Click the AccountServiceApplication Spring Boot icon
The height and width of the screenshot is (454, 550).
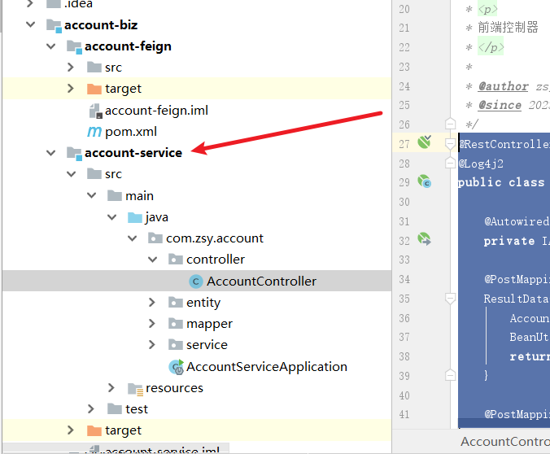(x=175, y=367)
